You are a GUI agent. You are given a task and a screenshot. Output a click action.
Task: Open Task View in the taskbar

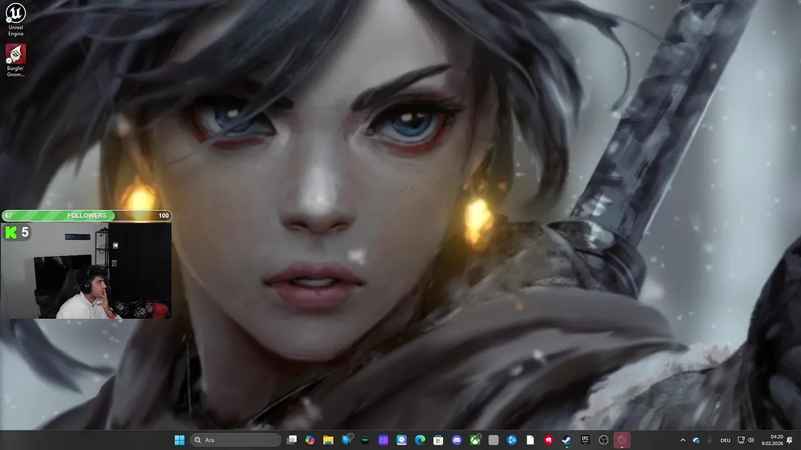point(292,440)
